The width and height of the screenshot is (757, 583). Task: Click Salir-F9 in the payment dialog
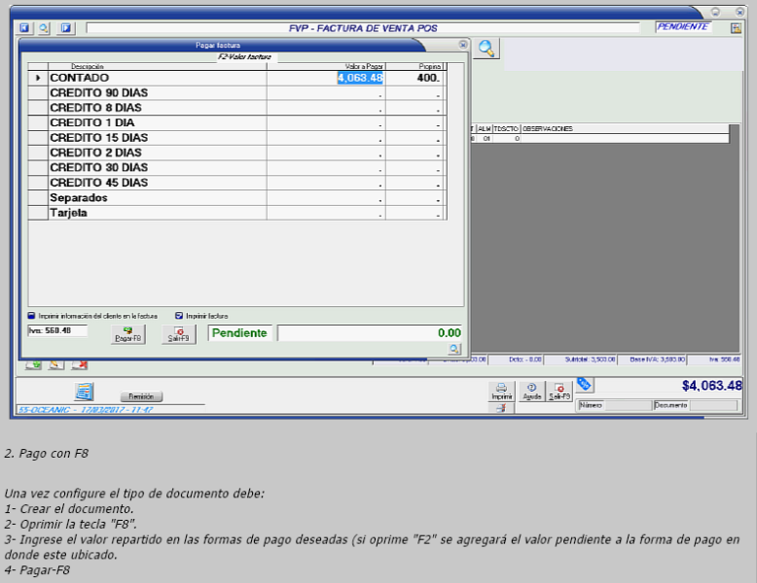pos(178,333)
